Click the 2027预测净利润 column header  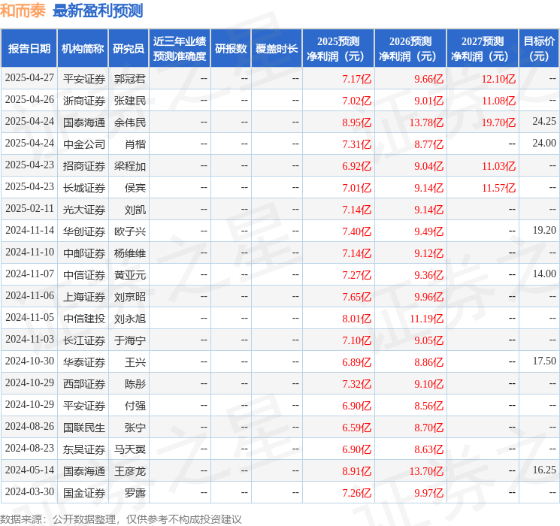click(483, 49)
